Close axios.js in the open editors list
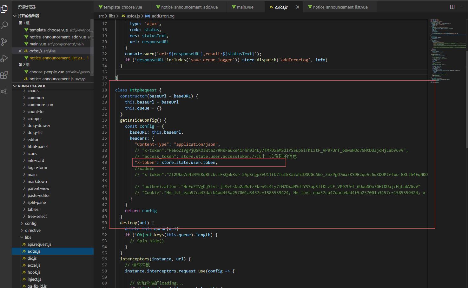 tap(20, 51)
